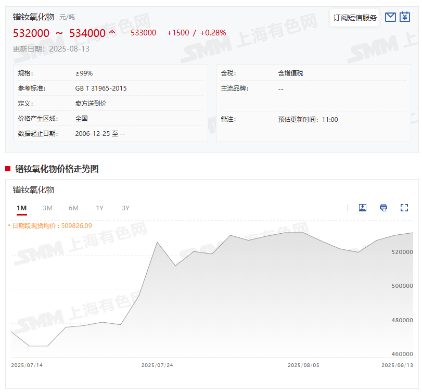Image resolution: width=422 pixels, height=392 pixels.
Task: Save the chart as an image
Action: coord(363,208)
